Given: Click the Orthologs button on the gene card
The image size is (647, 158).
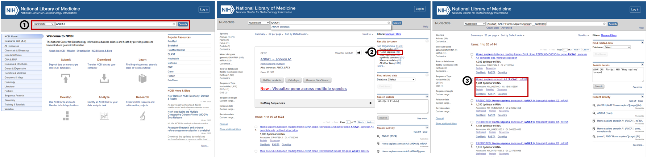Looking at the screenshot, I should tap(293, 80).
